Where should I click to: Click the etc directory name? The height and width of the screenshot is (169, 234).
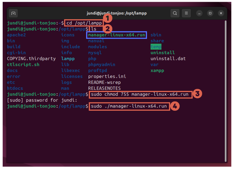(x=11, y=82)
